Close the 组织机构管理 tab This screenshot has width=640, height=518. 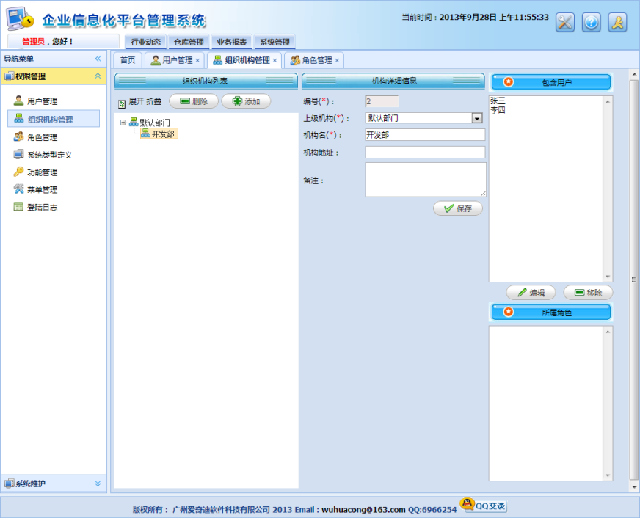(274, 60)
